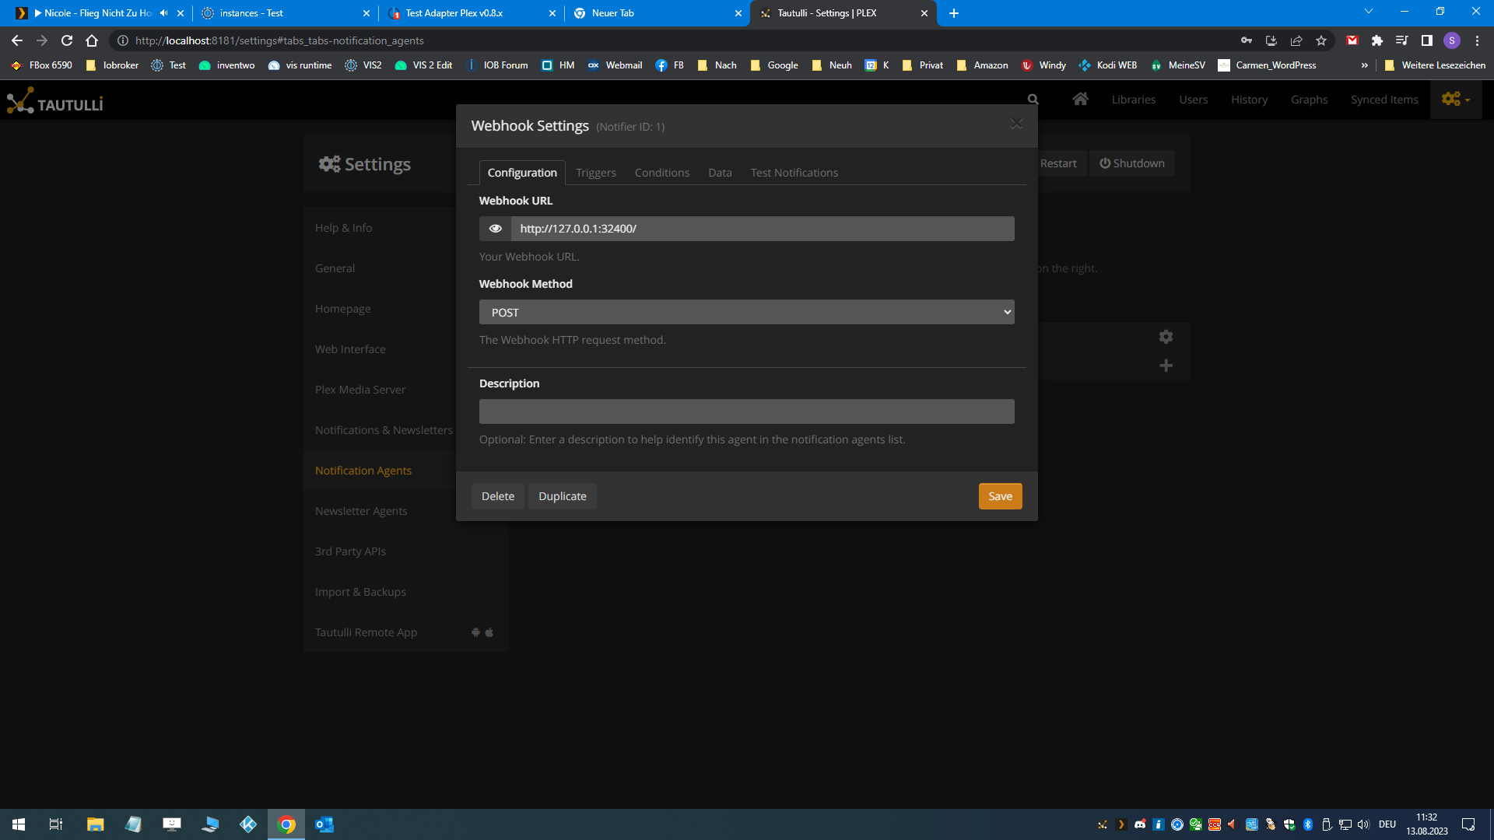Open the Chrome profile avatar
The height and width of the screenshot is (840, 1494).
pos(1452,40)
